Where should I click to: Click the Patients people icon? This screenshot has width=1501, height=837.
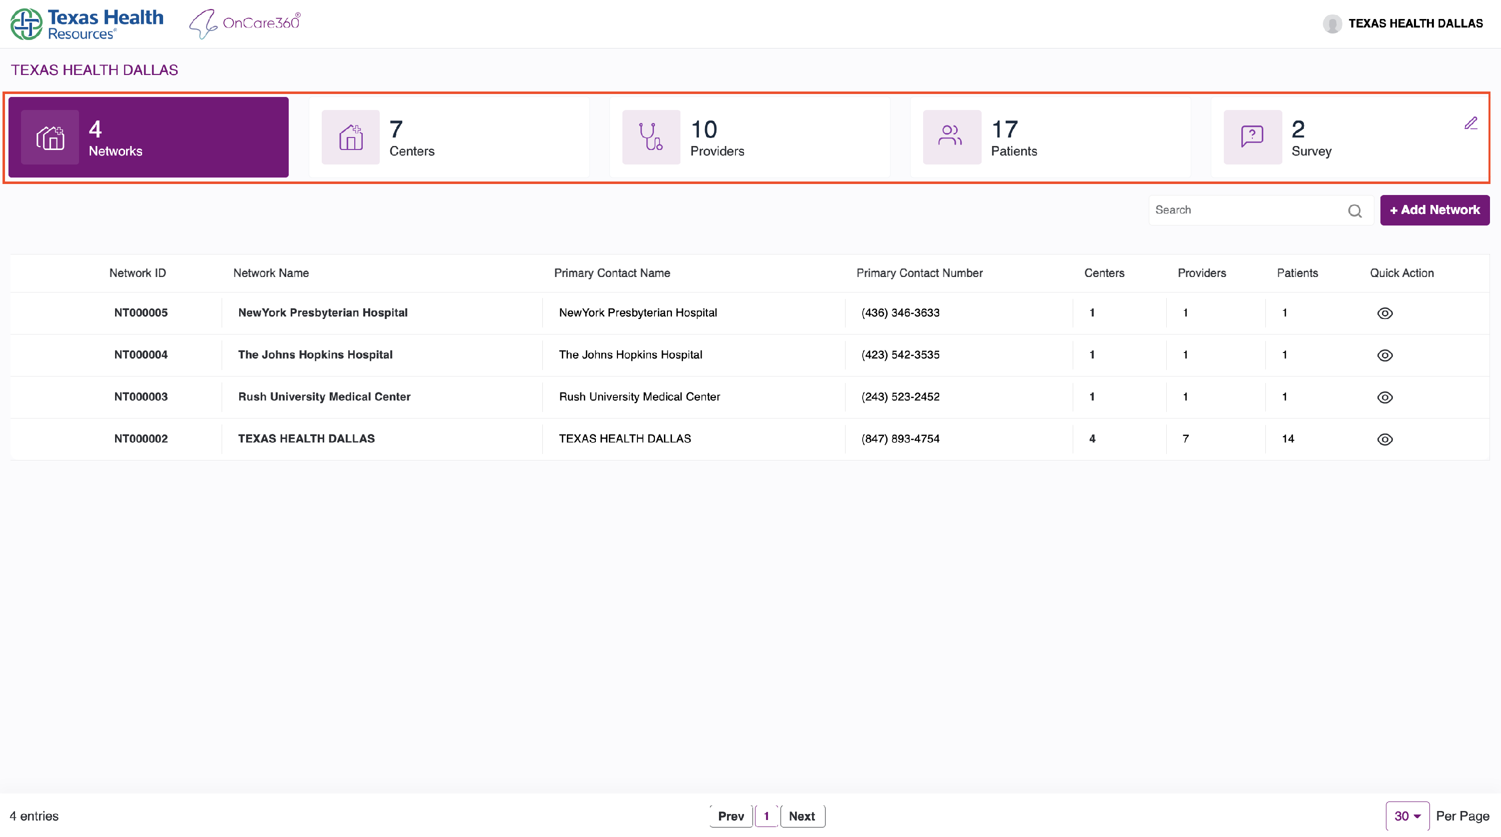(952, 137)
